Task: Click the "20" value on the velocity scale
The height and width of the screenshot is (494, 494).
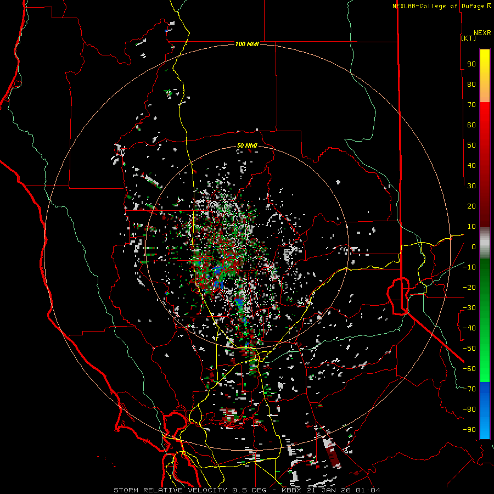Action: pos(471,206)
